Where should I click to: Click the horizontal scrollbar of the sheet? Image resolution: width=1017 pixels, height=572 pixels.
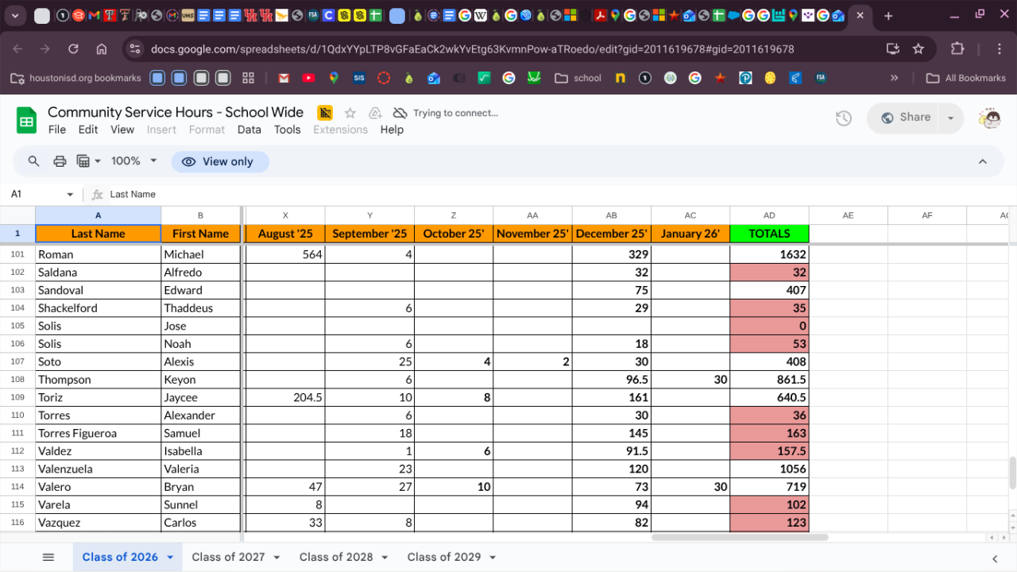740,537
